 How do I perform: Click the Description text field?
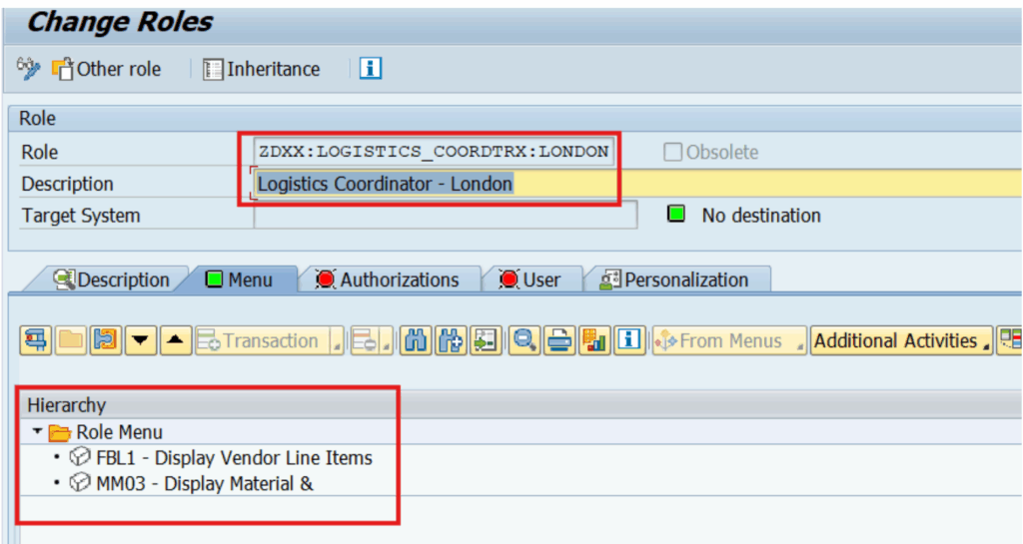[x=599, y=184]
